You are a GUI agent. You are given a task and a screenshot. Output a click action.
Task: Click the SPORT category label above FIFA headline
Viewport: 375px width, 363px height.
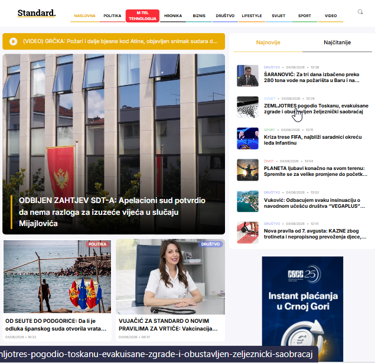coord(269,130)
